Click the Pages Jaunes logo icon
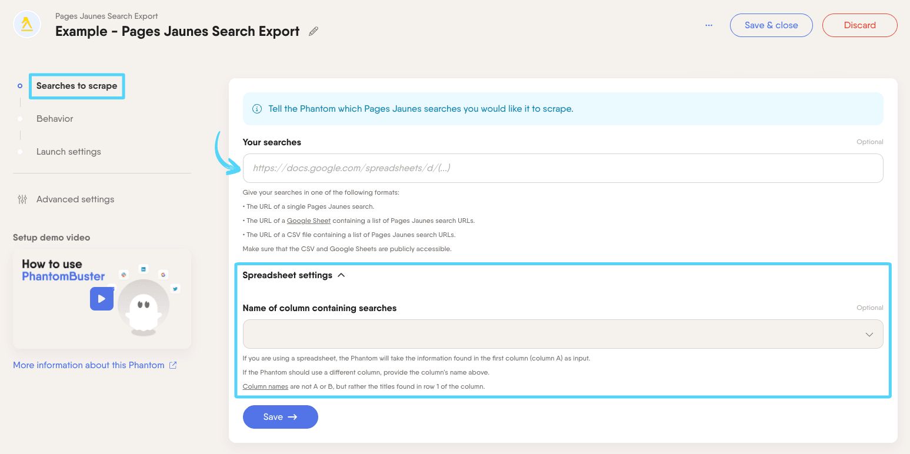 click(x=27, y=25)
